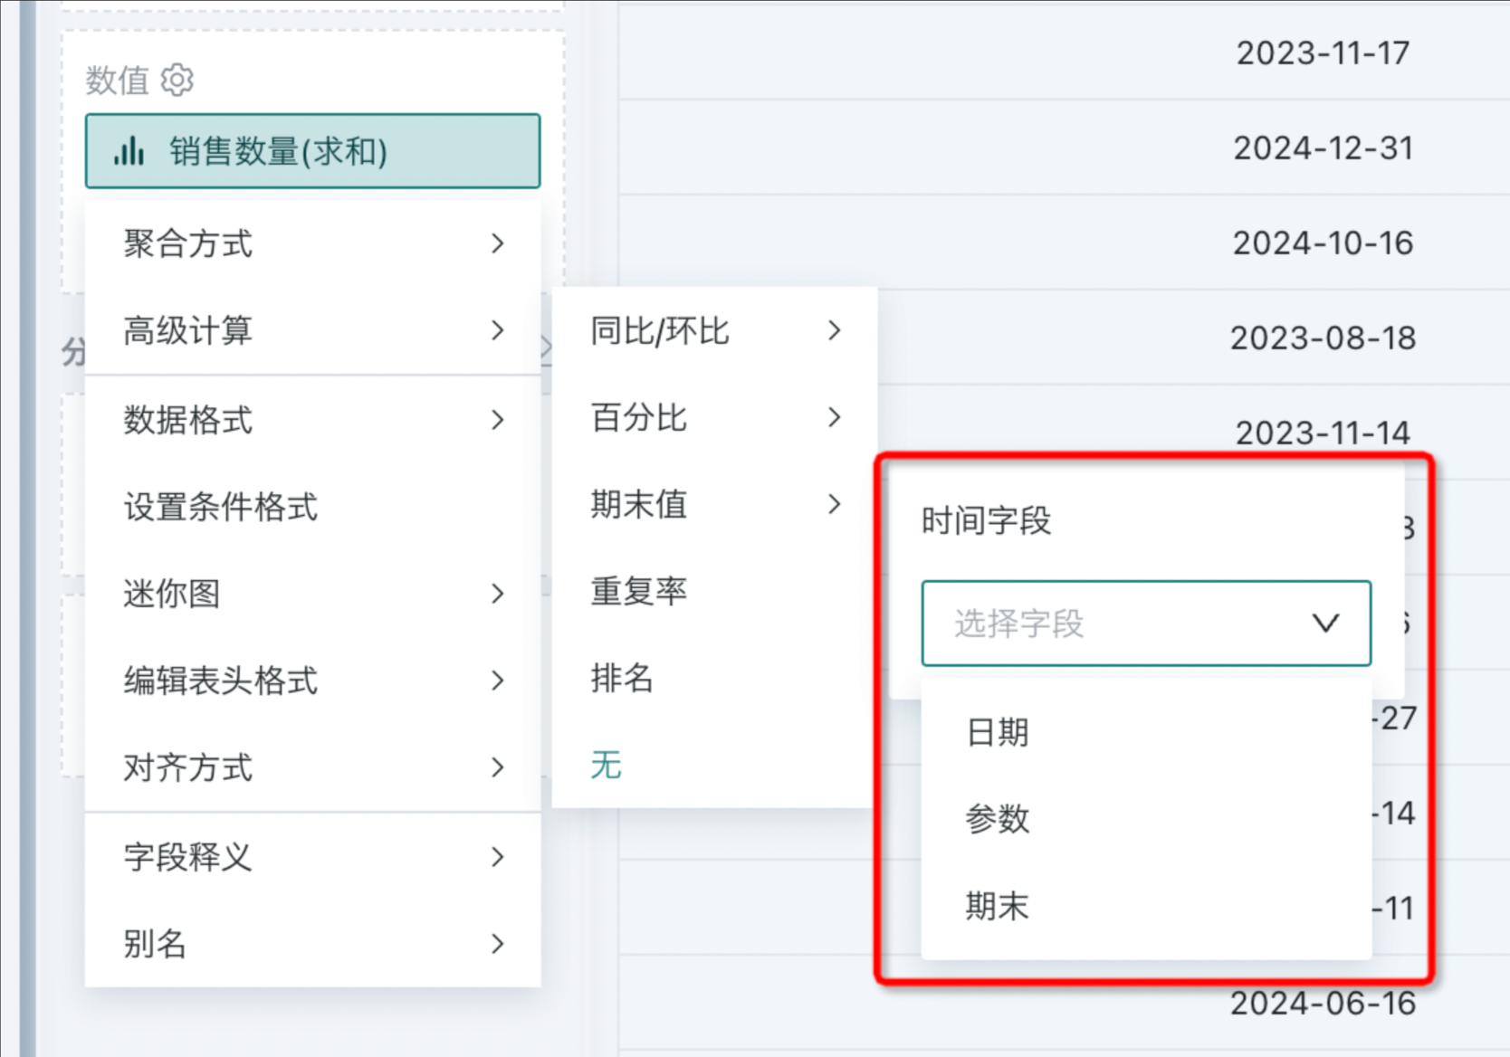This screenshot has height=1057, width=1510.
Task: Open the 聚合方式 submenu
Action: pos(312,243)
